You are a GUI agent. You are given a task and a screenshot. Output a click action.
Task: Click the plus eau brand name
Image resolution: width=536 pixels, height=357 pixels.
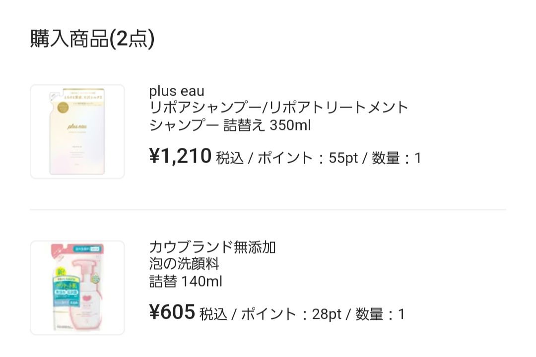pyautogui.click(x=176, y=92)
